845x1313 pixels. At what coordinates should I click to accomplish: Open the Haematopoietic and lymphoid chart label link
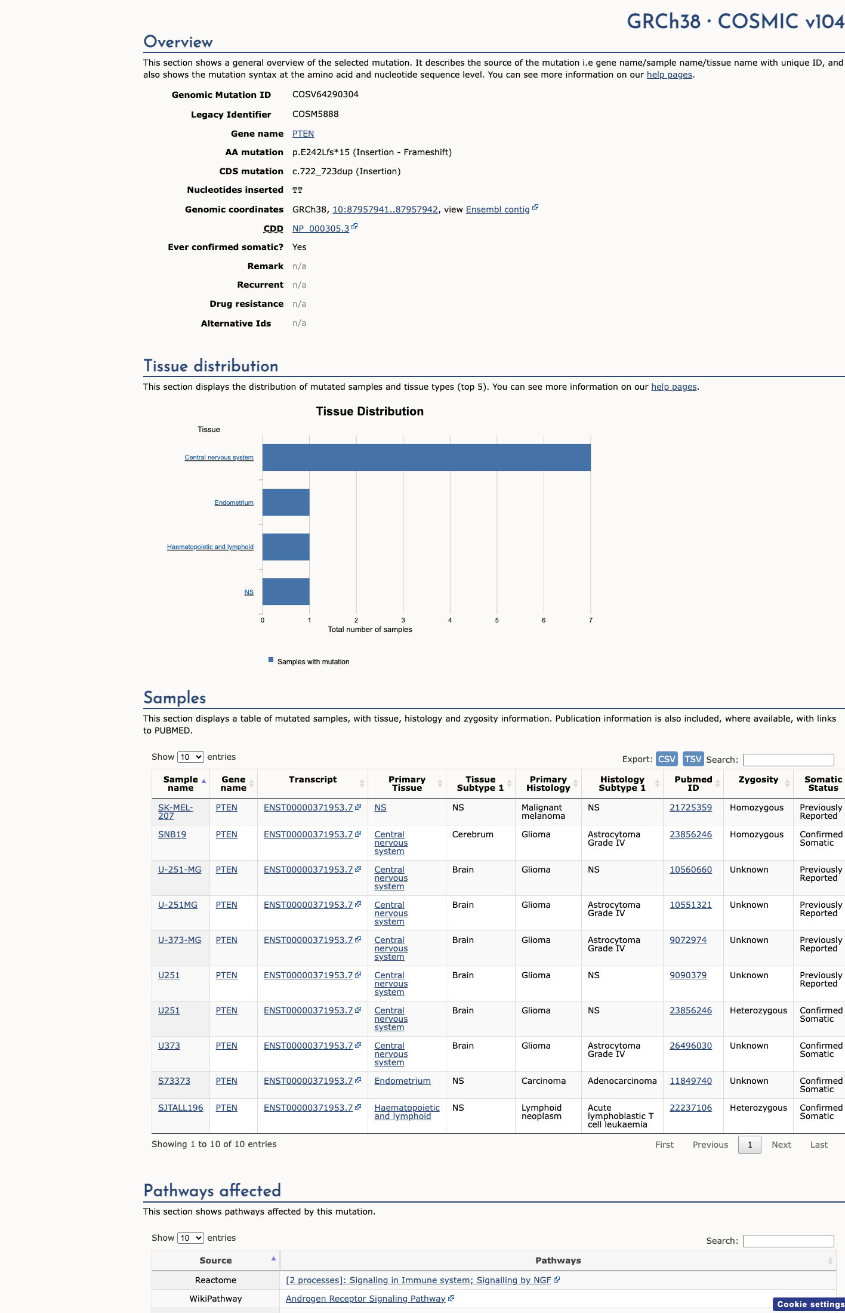click(210, 547)
